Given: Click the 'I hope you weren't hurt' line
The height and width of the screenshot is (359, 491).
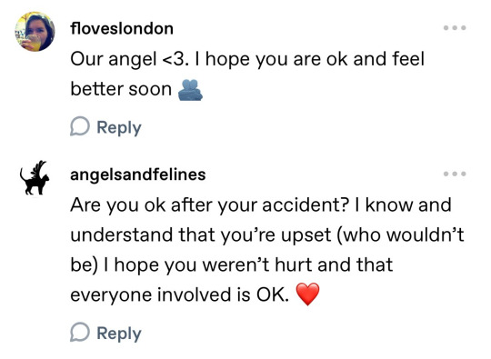Looking at the screenshot, I should click(x=232, y=265).
